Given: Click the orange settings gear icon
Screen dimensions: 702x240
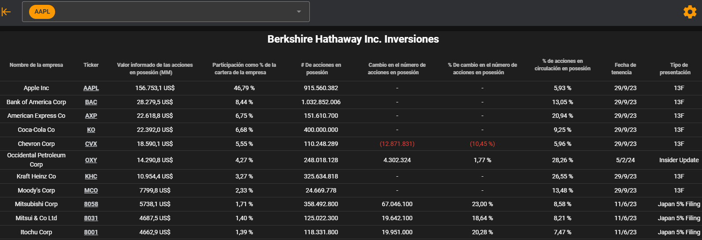Looking at the screenshot, I should point(690,12).
